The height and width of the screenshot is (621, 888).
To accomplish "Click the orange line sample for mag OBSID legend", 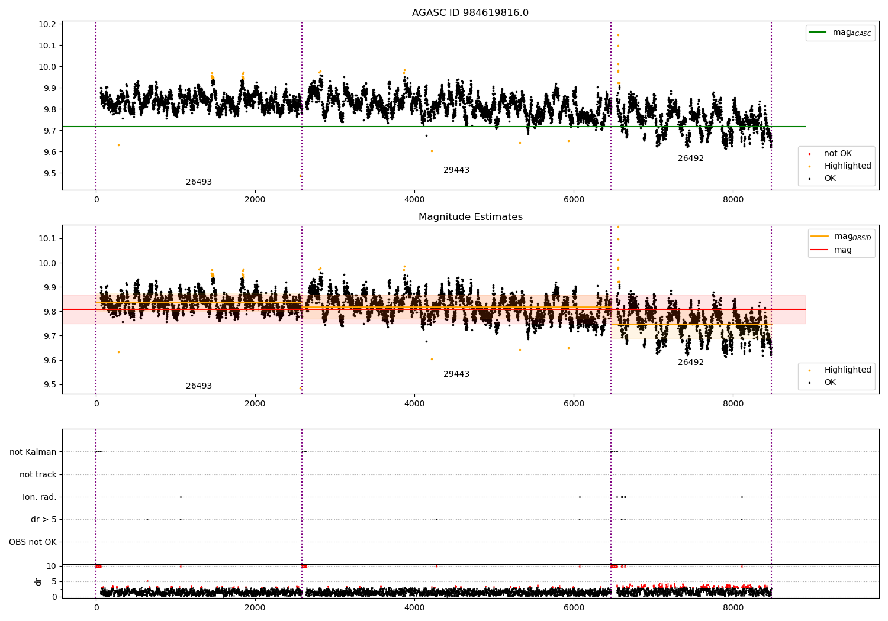I will (820, 237).
